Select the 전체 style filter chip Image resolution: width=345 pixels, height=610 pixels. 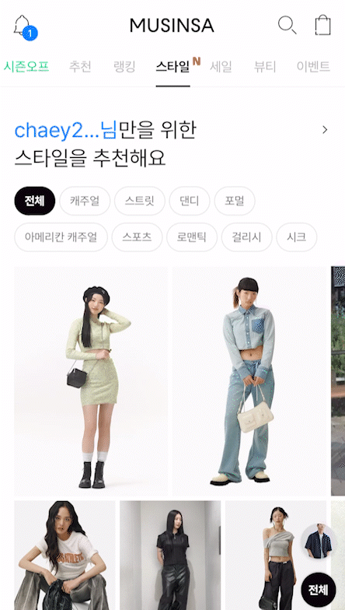click(x=35, y=201)
